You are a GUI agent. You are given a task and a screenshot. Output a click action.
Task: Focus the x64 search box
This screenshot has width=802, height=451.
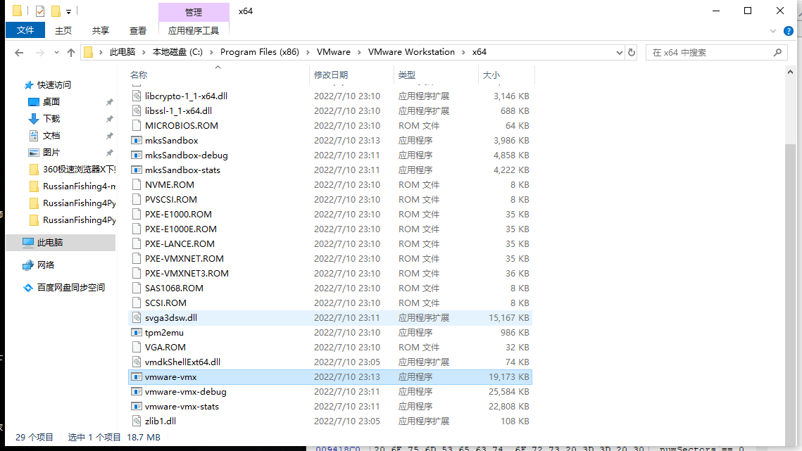pyautogui.click(x=716, y=52)
